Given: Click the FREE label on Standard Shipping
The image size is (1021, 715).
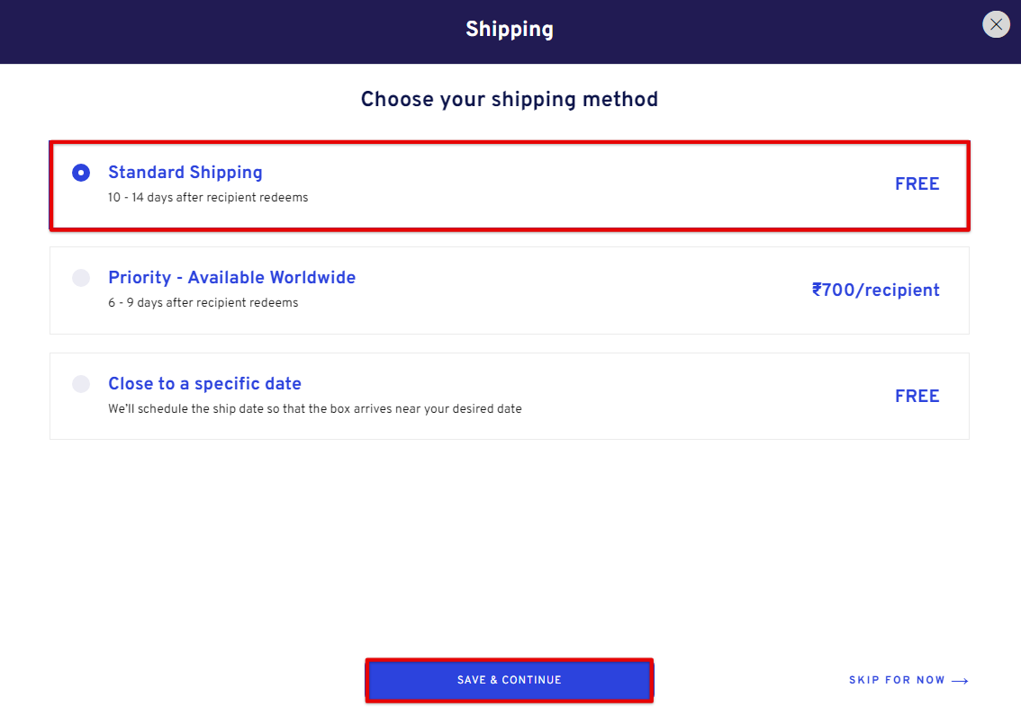Looking at the screenshot, I should click(x=917, y=184).
